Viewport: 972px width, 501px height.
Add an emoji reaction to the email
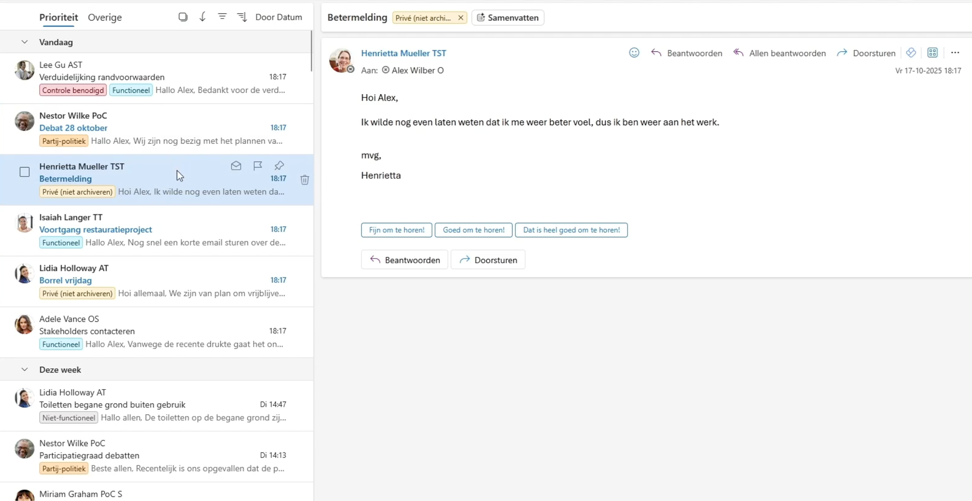point(634,53)
